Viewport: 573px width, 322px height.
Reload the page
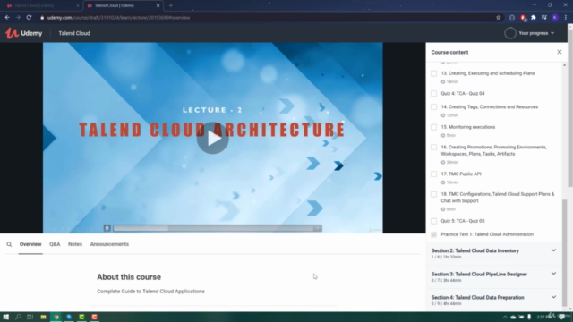[29, 17]
